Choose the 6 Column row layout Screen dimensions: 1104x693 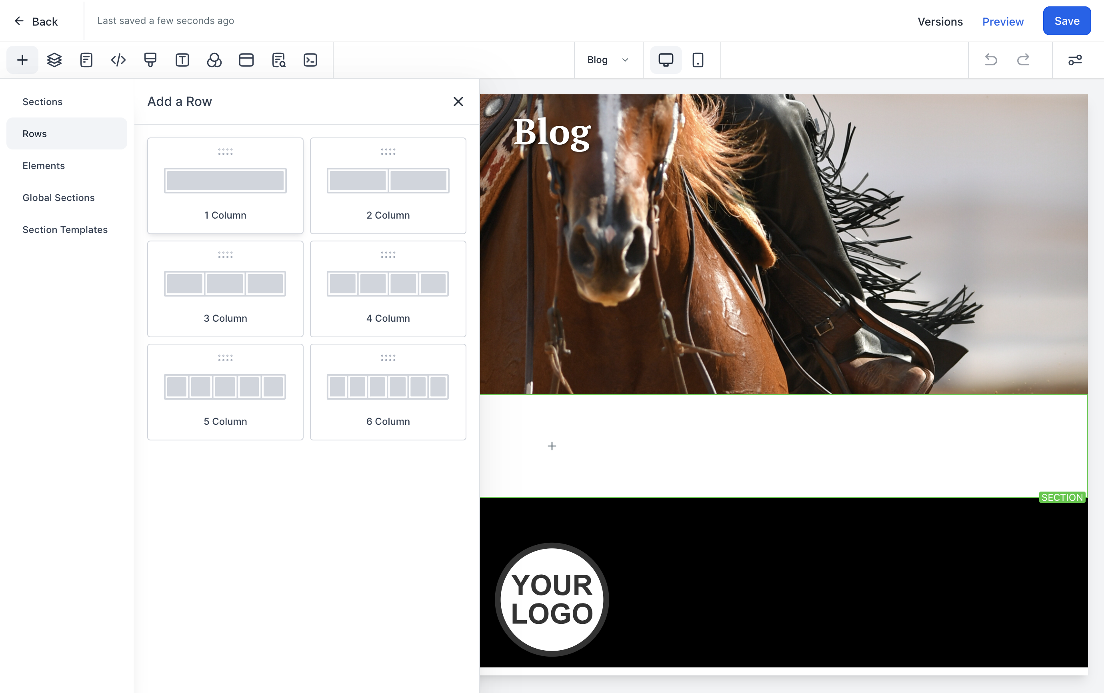[x=388, y=392]
